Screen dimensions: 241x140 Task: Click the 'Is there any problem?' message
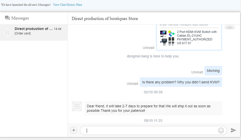(x=181, y=82)
